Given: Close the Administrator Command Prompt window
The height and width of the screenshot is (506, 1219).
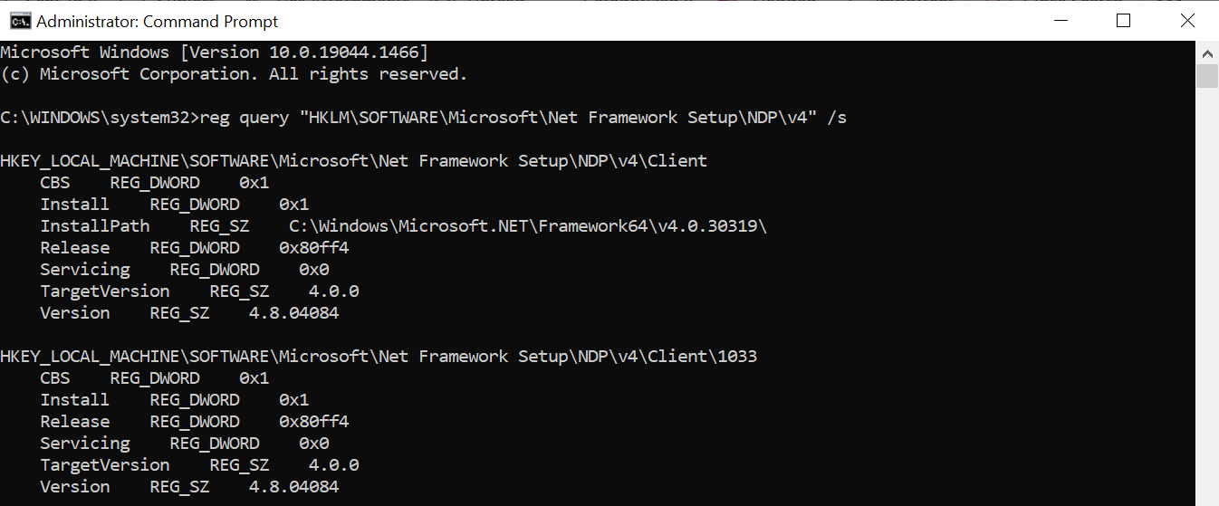Looking at the screenshot, I should 1186,21.
